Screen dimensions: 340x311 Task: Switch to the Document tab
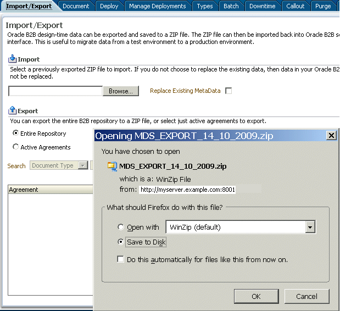[x=76, y=6]
